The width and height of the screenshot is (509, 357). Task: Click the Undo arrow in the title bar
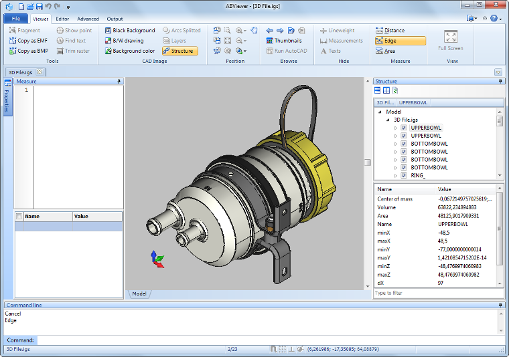pyautogui.click(x=48, y=6)
